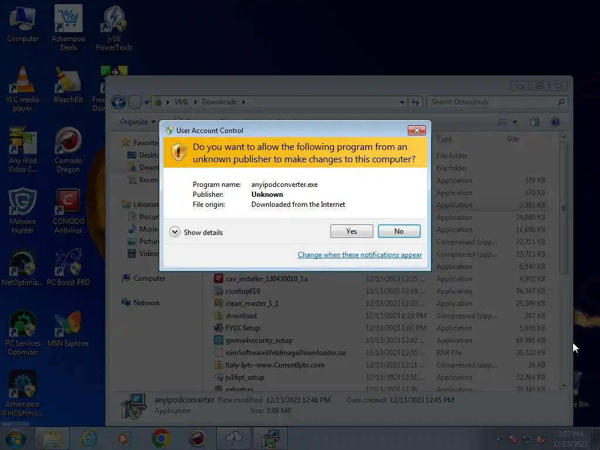Open the Windows Start menu
600x450 pixels.
coord(15,438)
